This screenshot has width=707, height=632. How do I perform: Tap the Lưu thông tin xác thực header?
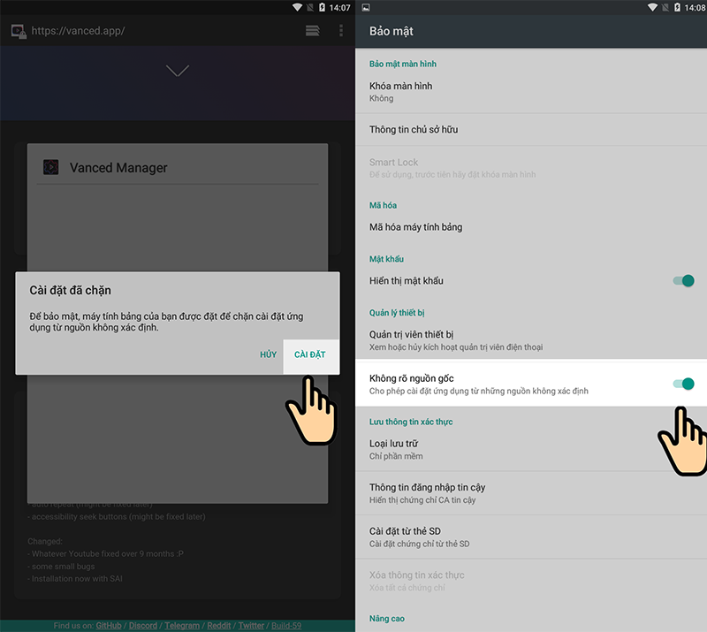click(411, 422)
